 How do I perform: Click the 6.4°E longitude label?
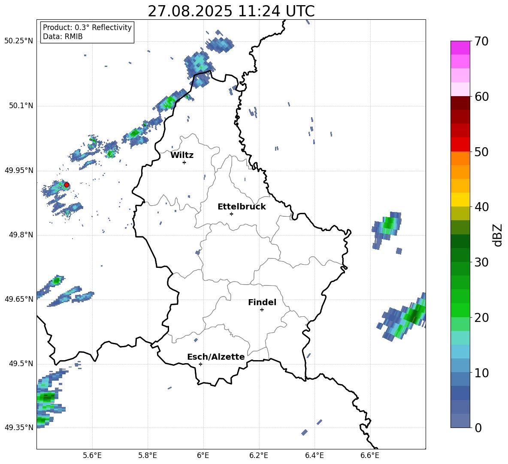[x=314, y=456]
